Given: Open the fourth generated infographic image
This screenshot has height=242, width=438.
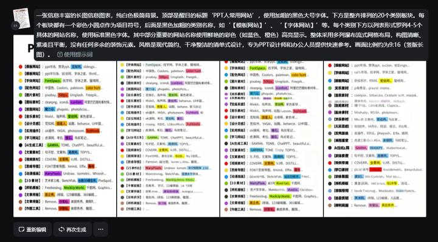Looking at the screenshot, I should point(375,139).
